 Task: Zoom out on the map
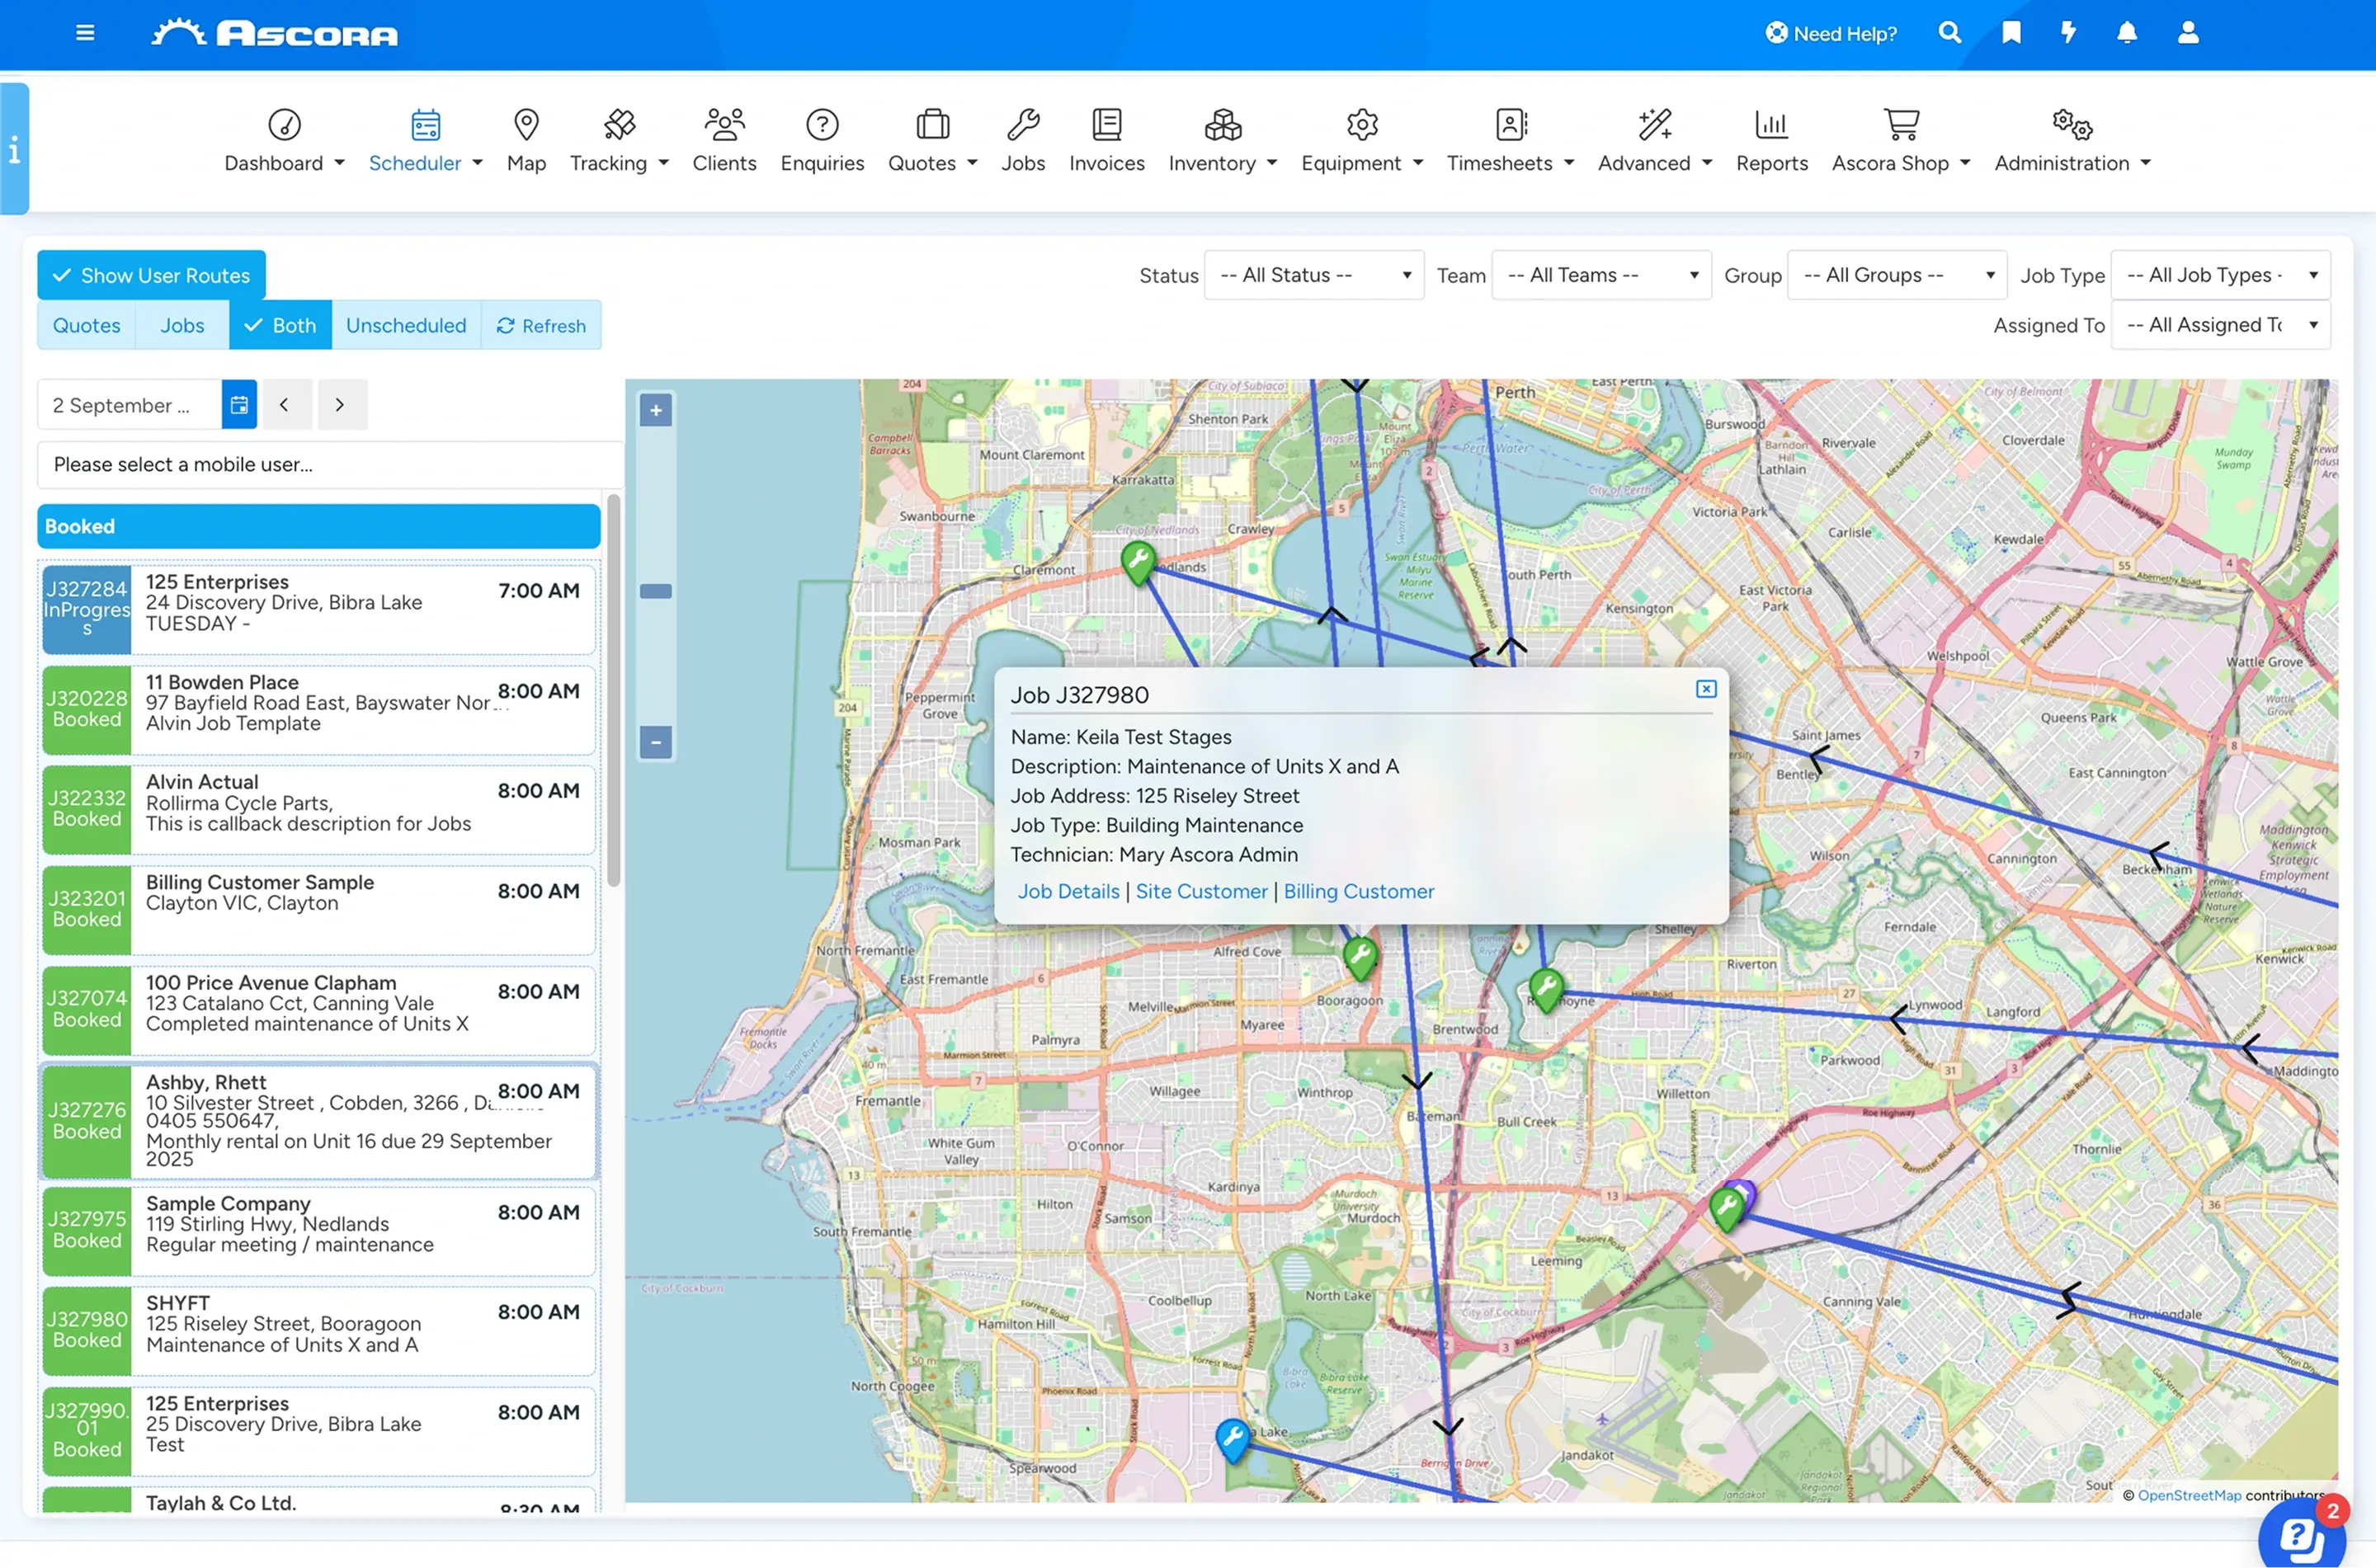656,742
